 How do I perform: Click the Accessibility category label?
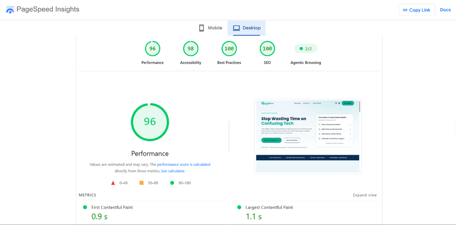coord(191,63)
